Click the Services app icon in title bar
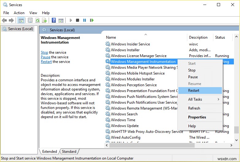The height and width of the screenshot is (162, 240). pyautogui.click(x=5, y=5)
